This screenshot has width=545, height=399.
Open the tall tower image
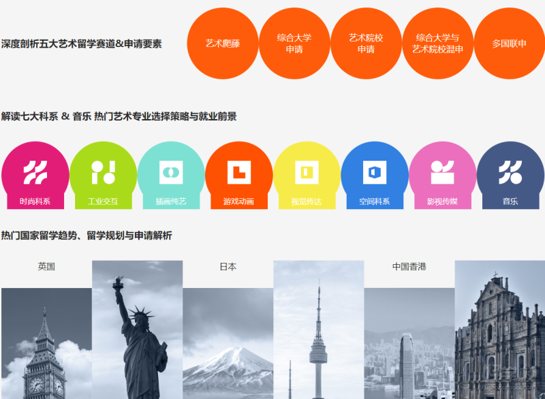[318, 330]
